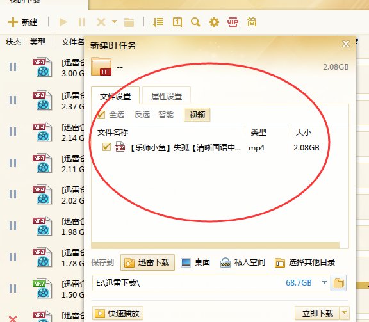This screenshot has width=369, height=322.
Task: Click the 2.08GB size cell in file list
Action: 306,148
